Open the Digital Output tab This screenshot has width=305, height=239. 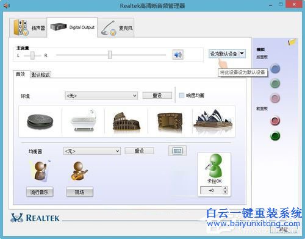coord(72,27)
